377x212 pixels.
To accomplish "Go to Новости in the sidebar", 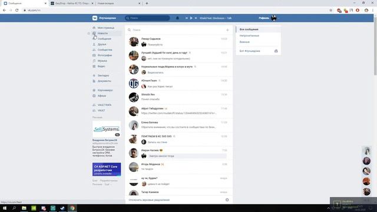I will (x=102, y=33).
